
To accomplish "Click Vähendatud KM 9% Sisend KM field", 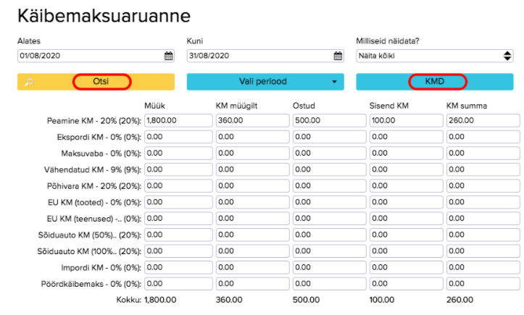I will pos(407,169).
